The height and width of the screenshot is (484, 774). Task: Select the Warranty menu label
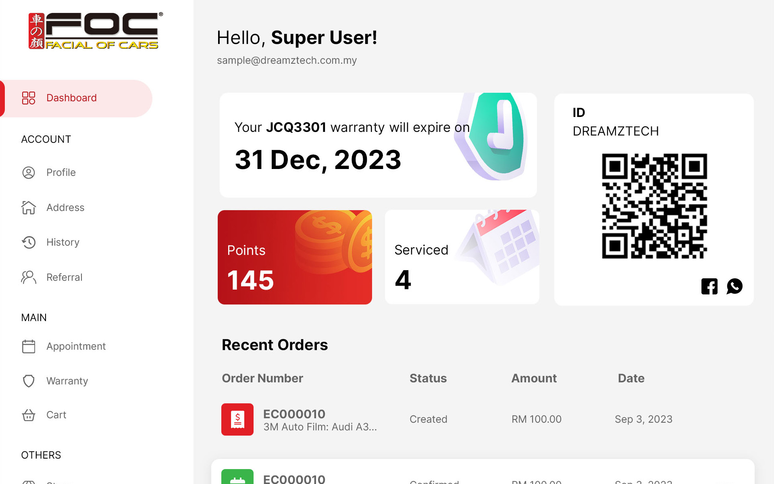(x=67, y=381)
